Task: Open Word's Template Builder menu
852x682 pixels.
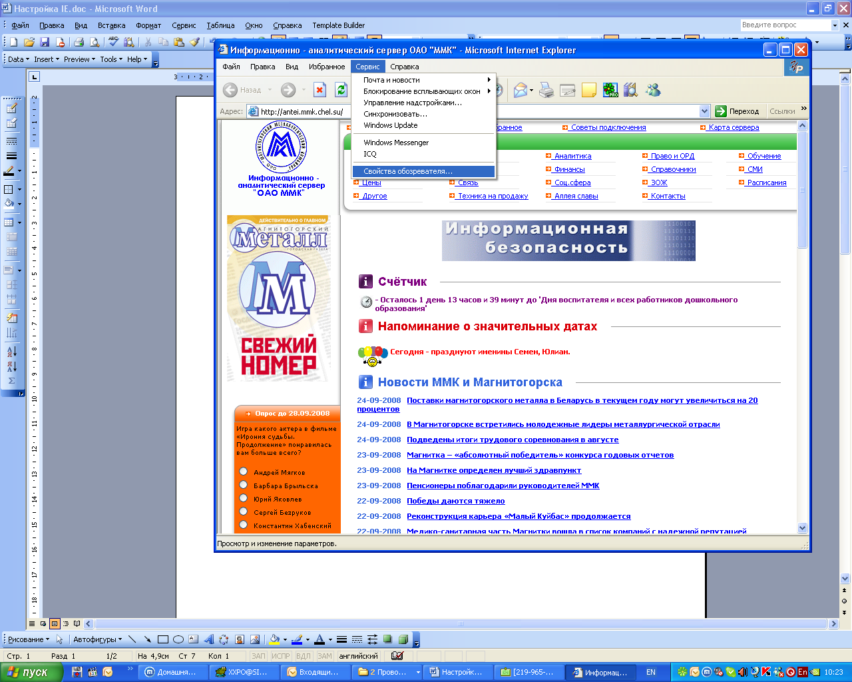Action: [338, 25]
